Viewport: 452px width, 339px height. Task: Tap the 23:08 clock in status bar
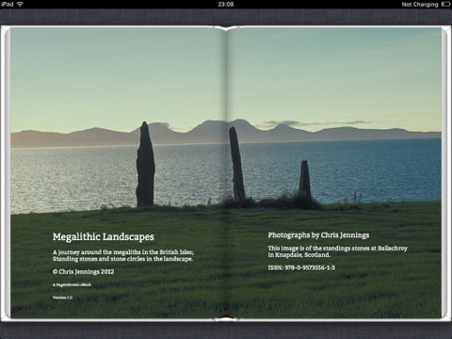click(x=226, y=4)
